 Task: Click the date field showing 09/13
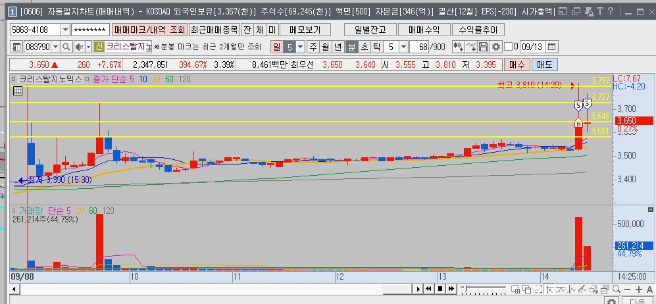[532, 47]
